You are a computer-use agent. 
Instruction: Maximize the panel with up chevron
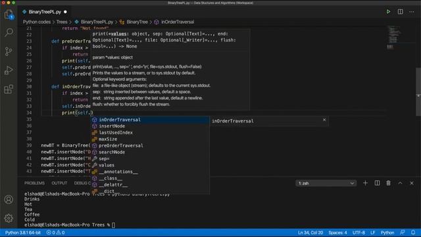[400, 183]
